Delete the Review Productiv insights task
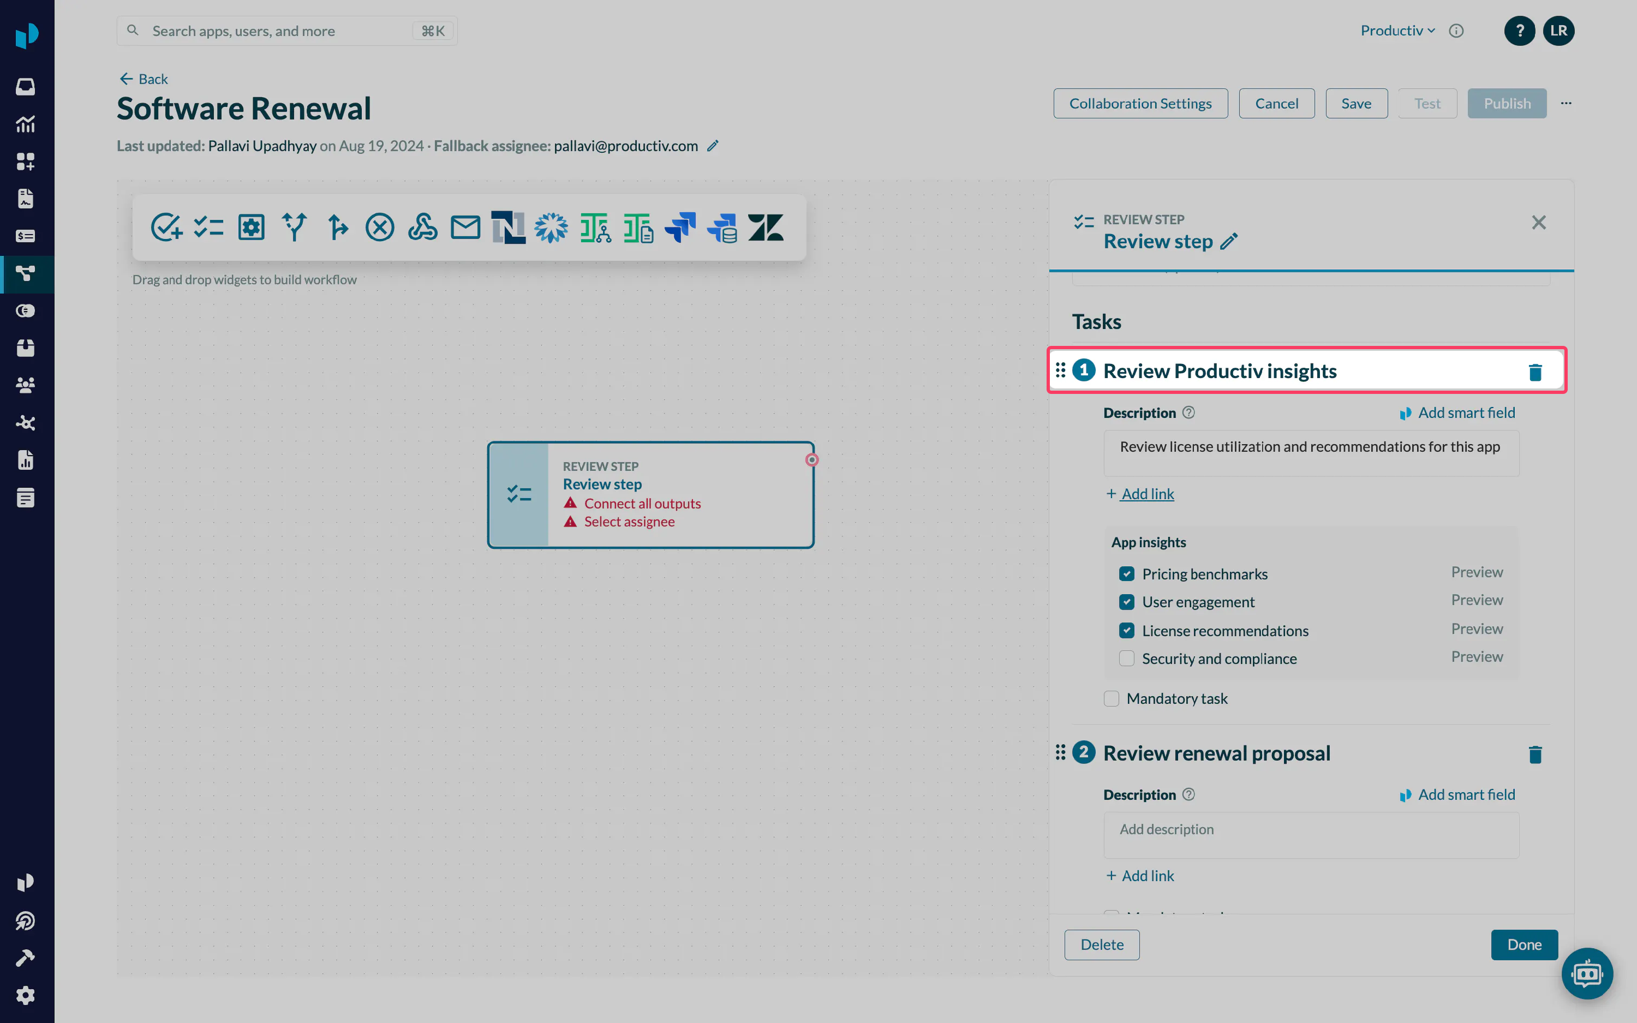Image resolution: width=1637 pixels, height=1023 pixels. [1535, 372]
